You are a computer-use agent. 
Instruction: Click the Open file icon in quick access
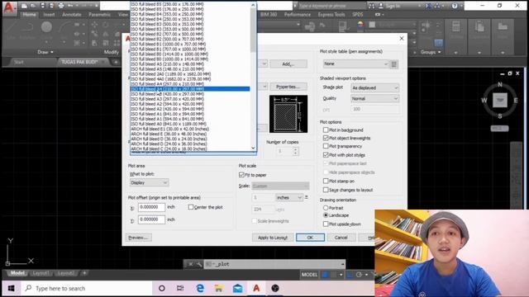(33, 6)
